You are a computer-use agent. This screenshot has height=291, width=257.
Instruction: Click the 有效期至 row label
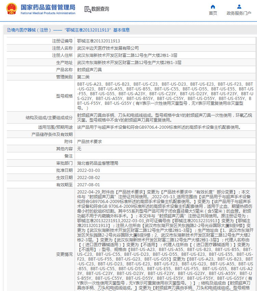point(64,185)
